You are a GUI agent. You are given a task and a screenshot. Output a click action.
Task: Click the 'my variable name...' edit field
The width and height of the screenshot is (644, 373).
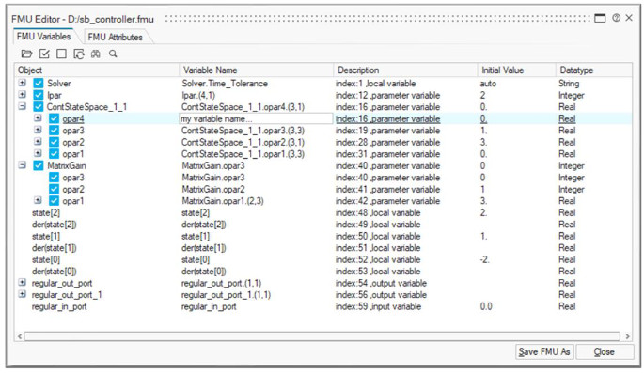pyautogui.click(x=256, y=119)
